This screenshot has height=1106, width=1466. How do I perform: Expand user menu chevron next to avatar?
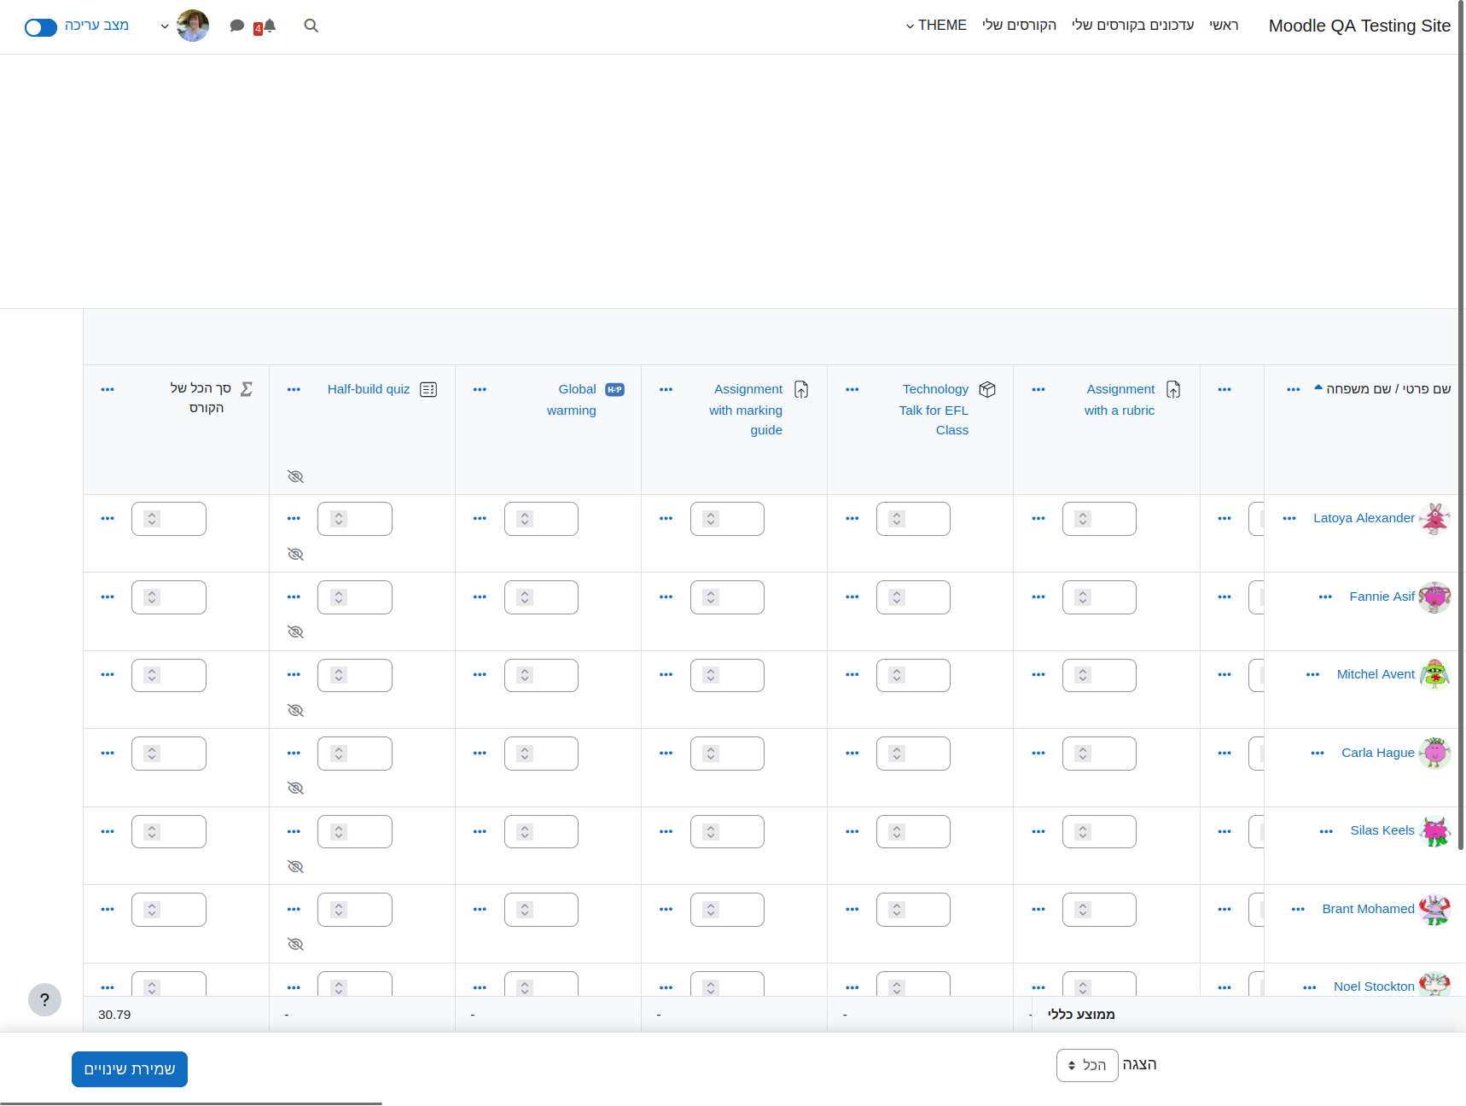(x=165, y=26)
